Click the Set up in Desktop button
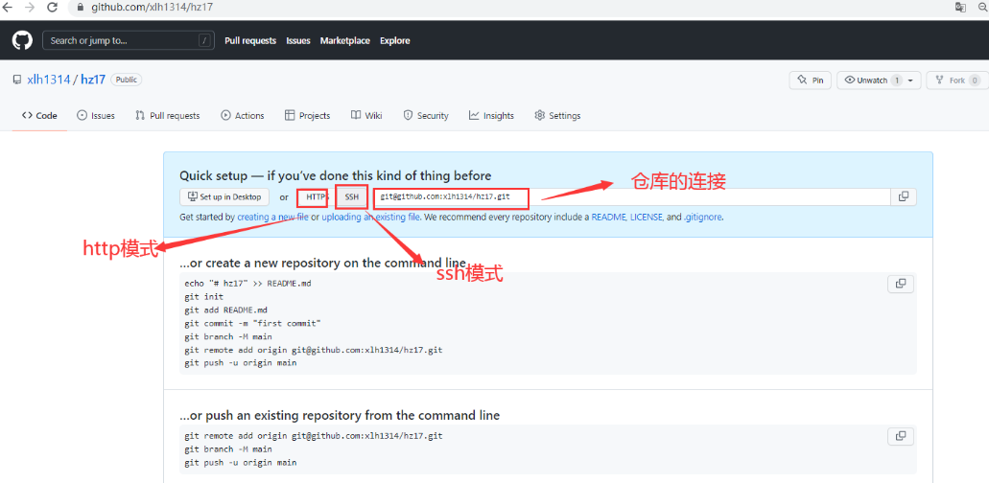The image size is (989, 483). click(224, 196)
